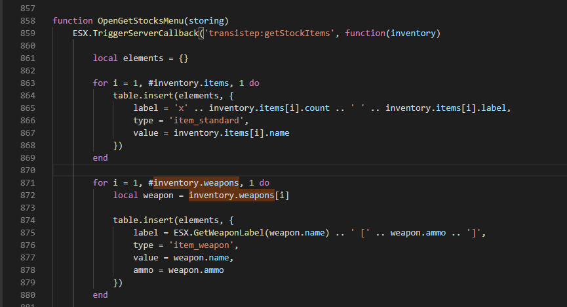Click the end keyword on line 869
567x307 pixels.
point(100,158)
